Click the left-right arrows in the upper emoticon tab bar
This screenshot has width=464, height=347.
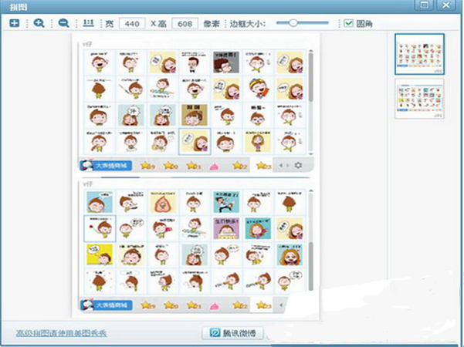pyautogui.click(x=284, y=165)
